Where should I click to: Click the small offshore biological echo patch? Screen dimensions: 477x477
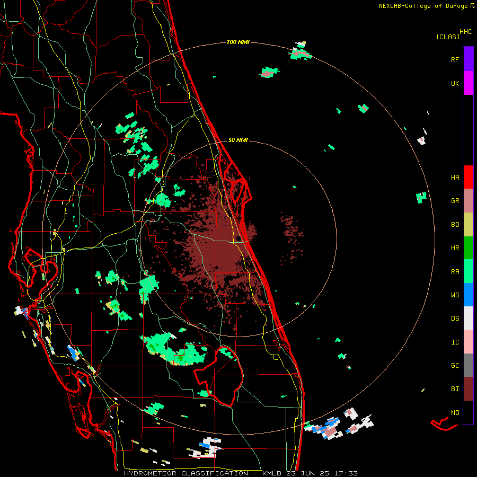point(291,237)
